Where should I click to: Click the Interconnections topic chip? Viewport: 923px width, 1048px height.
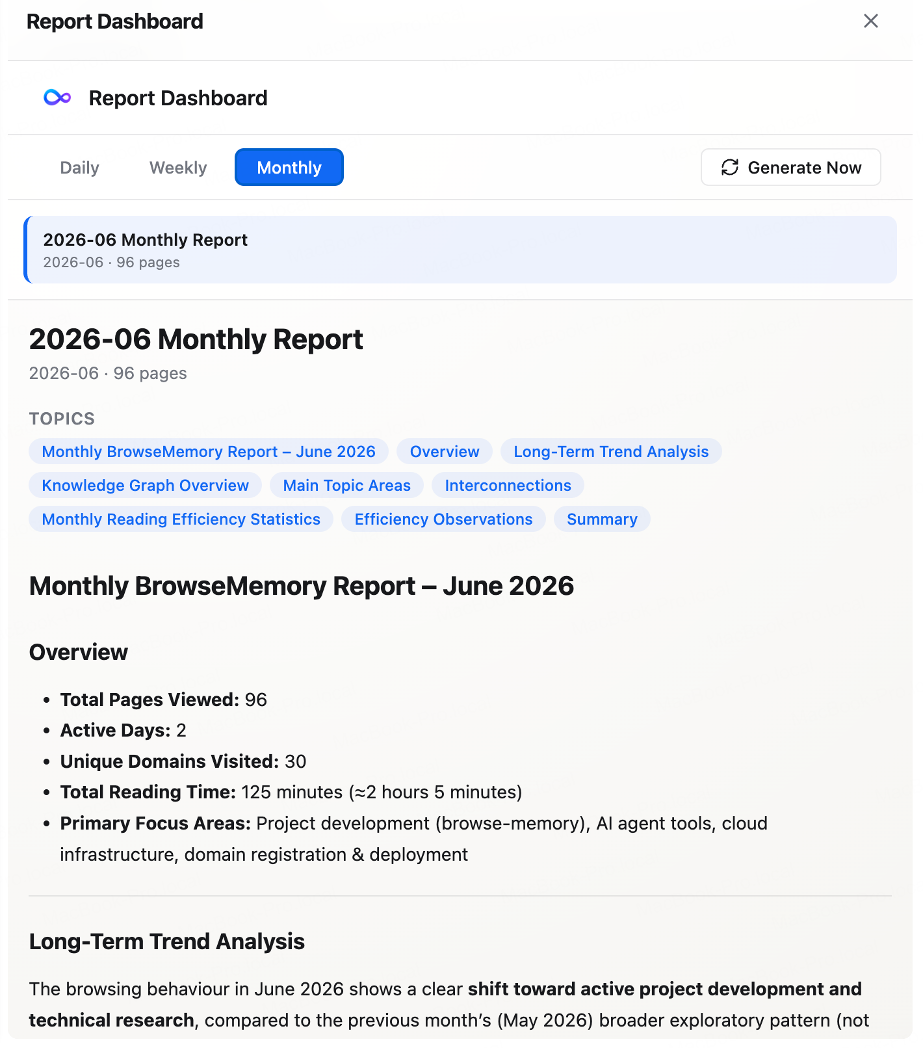coord(508,485)
